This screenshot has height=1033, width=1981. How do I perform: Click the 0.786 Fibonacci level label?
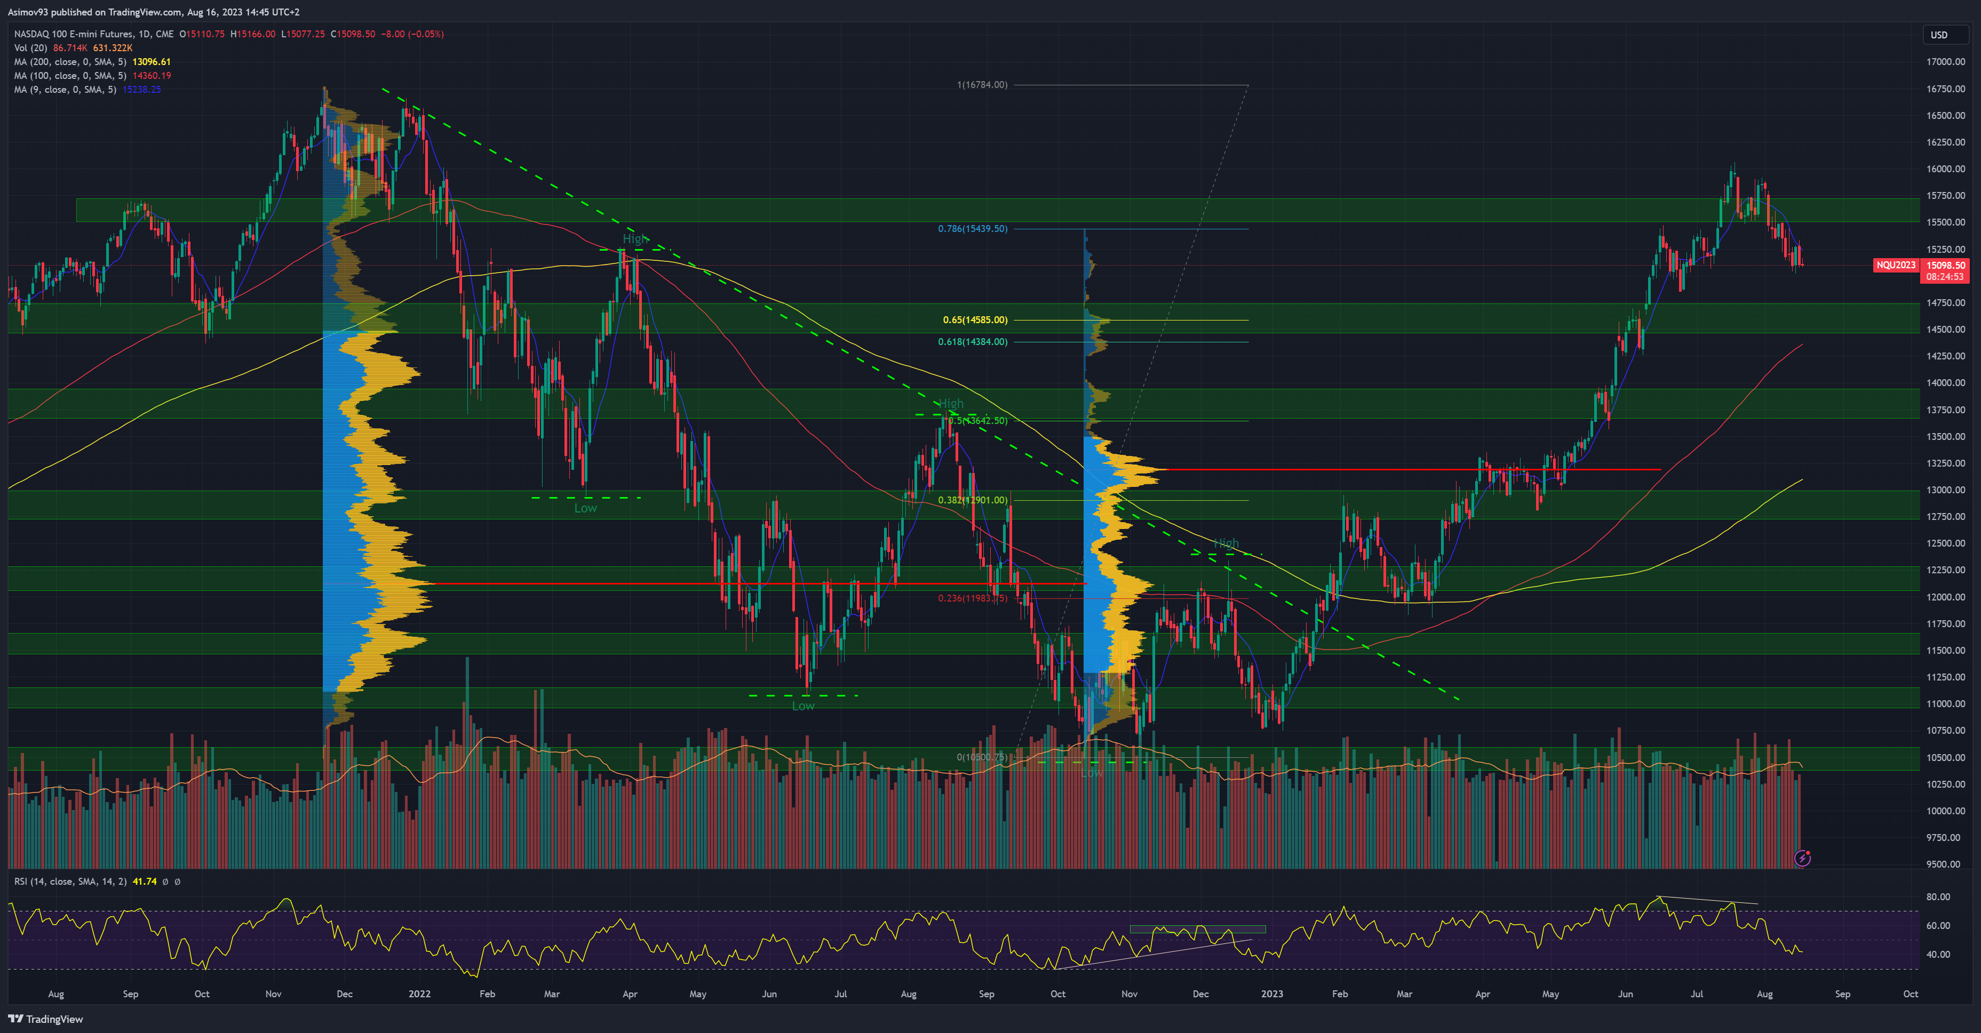point(972,229)
